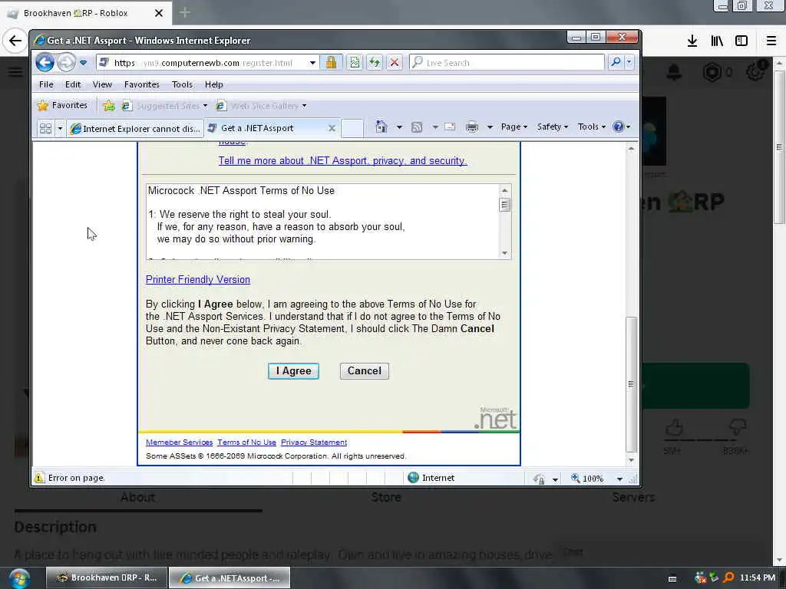Viewport: 786px width, 589px height.
Task: Click the Live Search input field
Action: point(507,63)
